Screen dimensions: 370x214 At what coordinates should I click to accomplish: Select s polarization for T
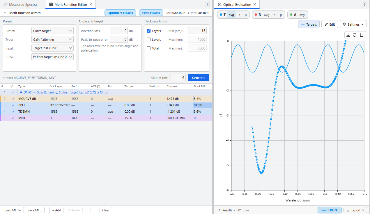[239, 15]
